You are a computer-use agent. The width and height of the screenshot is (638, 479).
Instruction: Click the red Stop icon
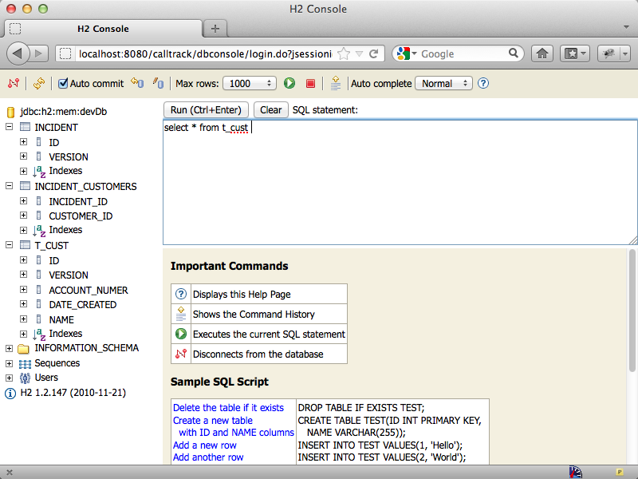pos(310,83)
